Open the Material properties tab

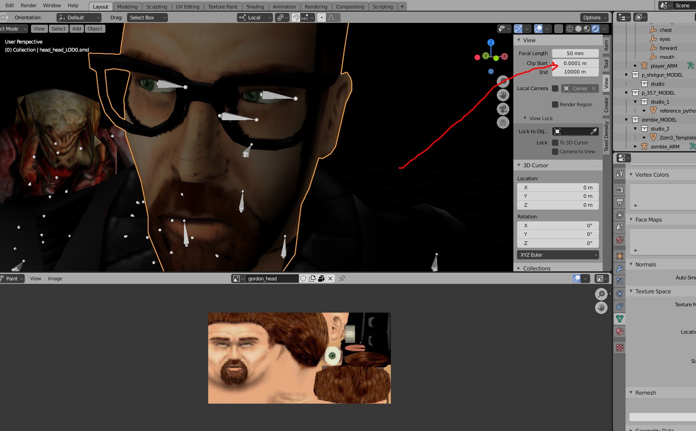(x=620, y=331)
